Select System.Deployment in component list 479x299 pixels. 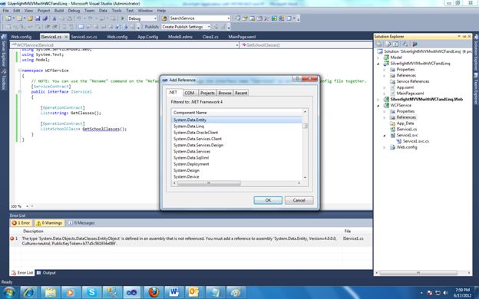coord(191,164)
